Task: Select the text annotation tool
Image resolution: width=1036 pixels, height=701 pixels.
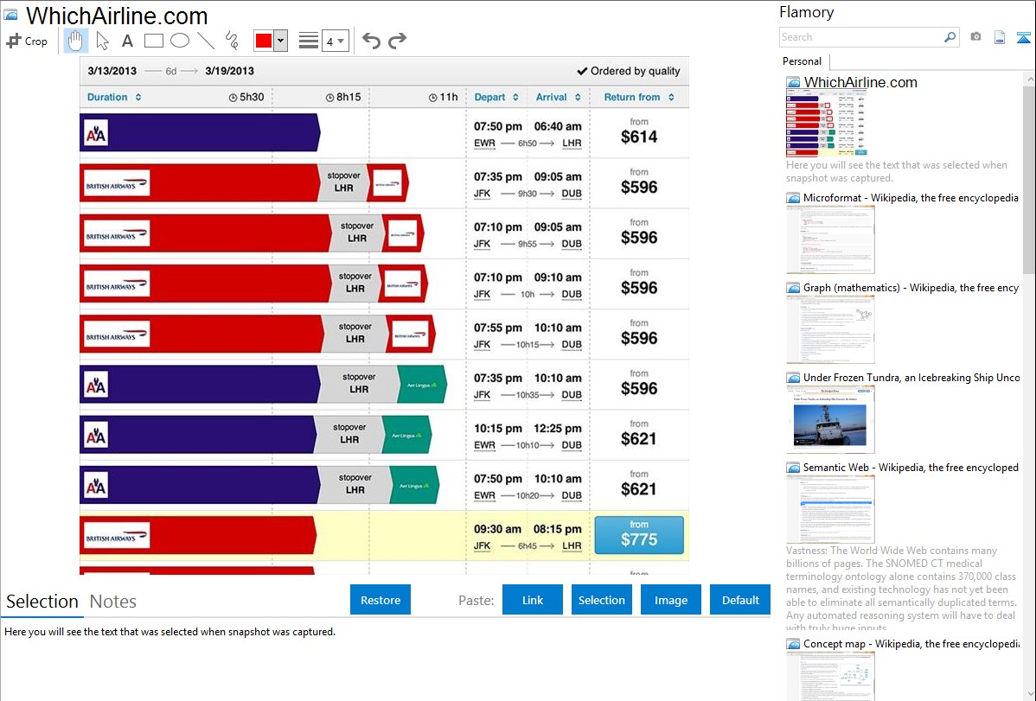Action: 127,41
